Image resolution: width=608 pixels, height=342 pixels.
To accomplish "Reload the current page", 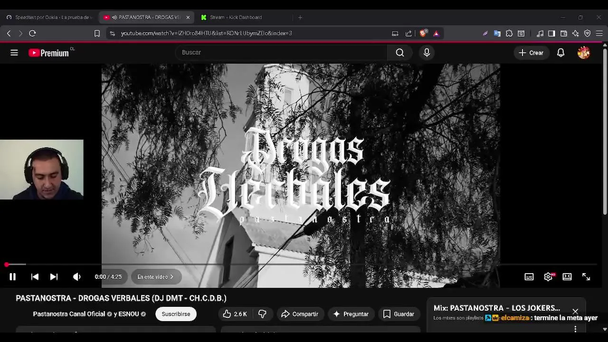I will pyautogui.click(x=32, y=33).
